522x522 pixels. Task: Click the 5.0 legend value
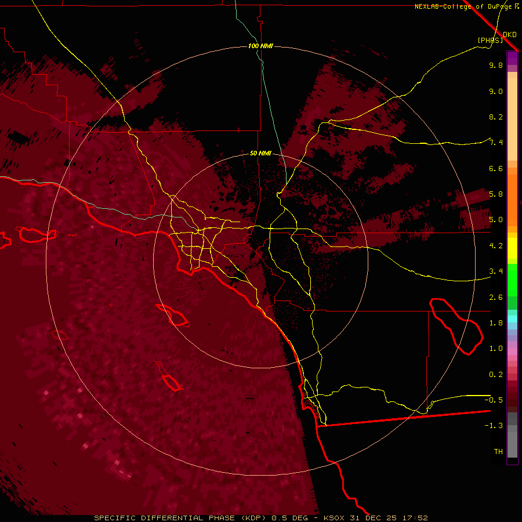tap(496, 220)
